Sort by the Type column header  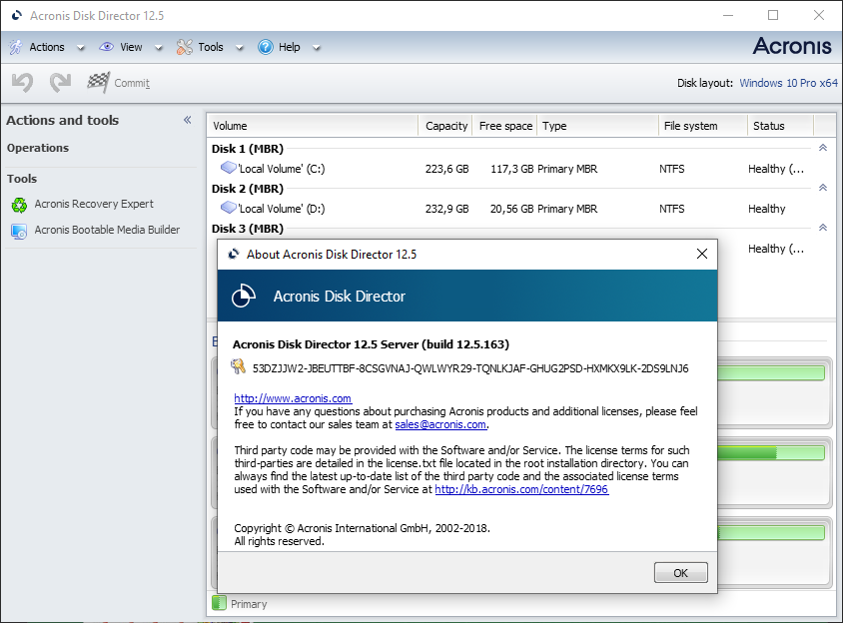tap(598, 126)
